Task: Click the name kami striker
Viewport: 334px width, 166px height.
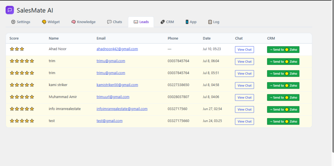Action: point(58,85)
